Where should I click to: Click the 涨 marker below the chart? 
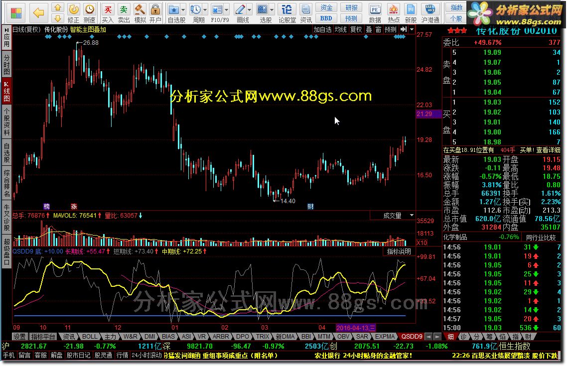point(74,206)
